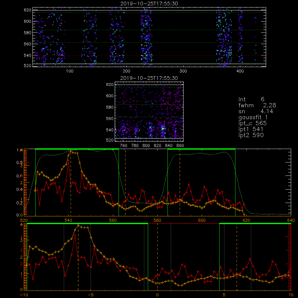Select the 'ipt1 541' readout line
Image resolution: width=298 pixels, height=298 pixels.
(x=251, y=129)
